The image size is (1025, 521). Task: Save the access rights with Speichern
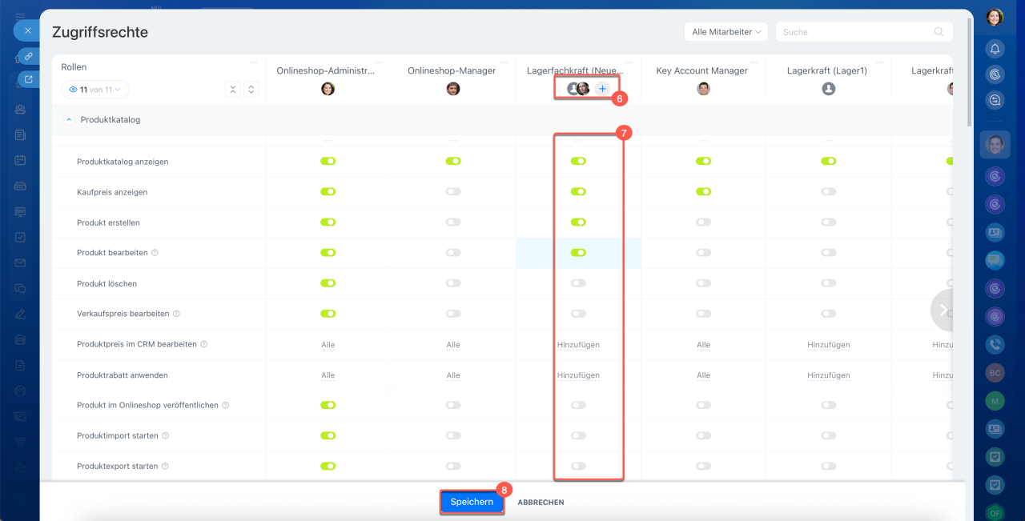click(472, 502)
